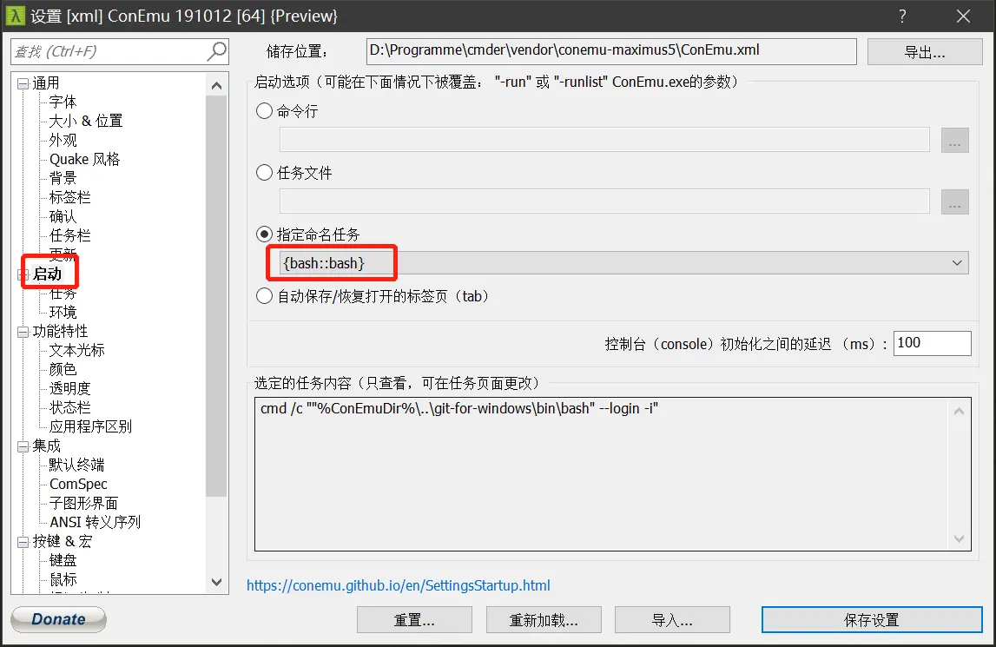Collapse the 启动 tree node

pos(23,274)
